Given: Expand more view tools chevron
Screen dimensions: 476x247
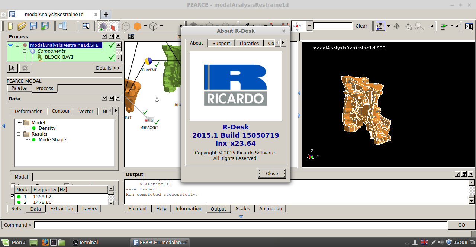Looking at the screenshot, I should click(432, 26).
